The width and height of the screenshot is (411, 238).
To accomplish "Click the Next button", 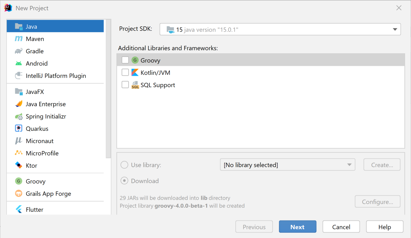I will coord(298,227).
